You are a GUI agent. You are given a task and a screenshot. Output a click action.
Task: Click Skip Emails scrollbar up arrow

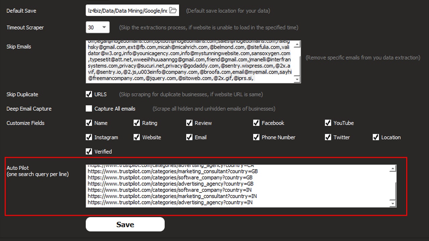pyautogui.click(x=297, y=44)
